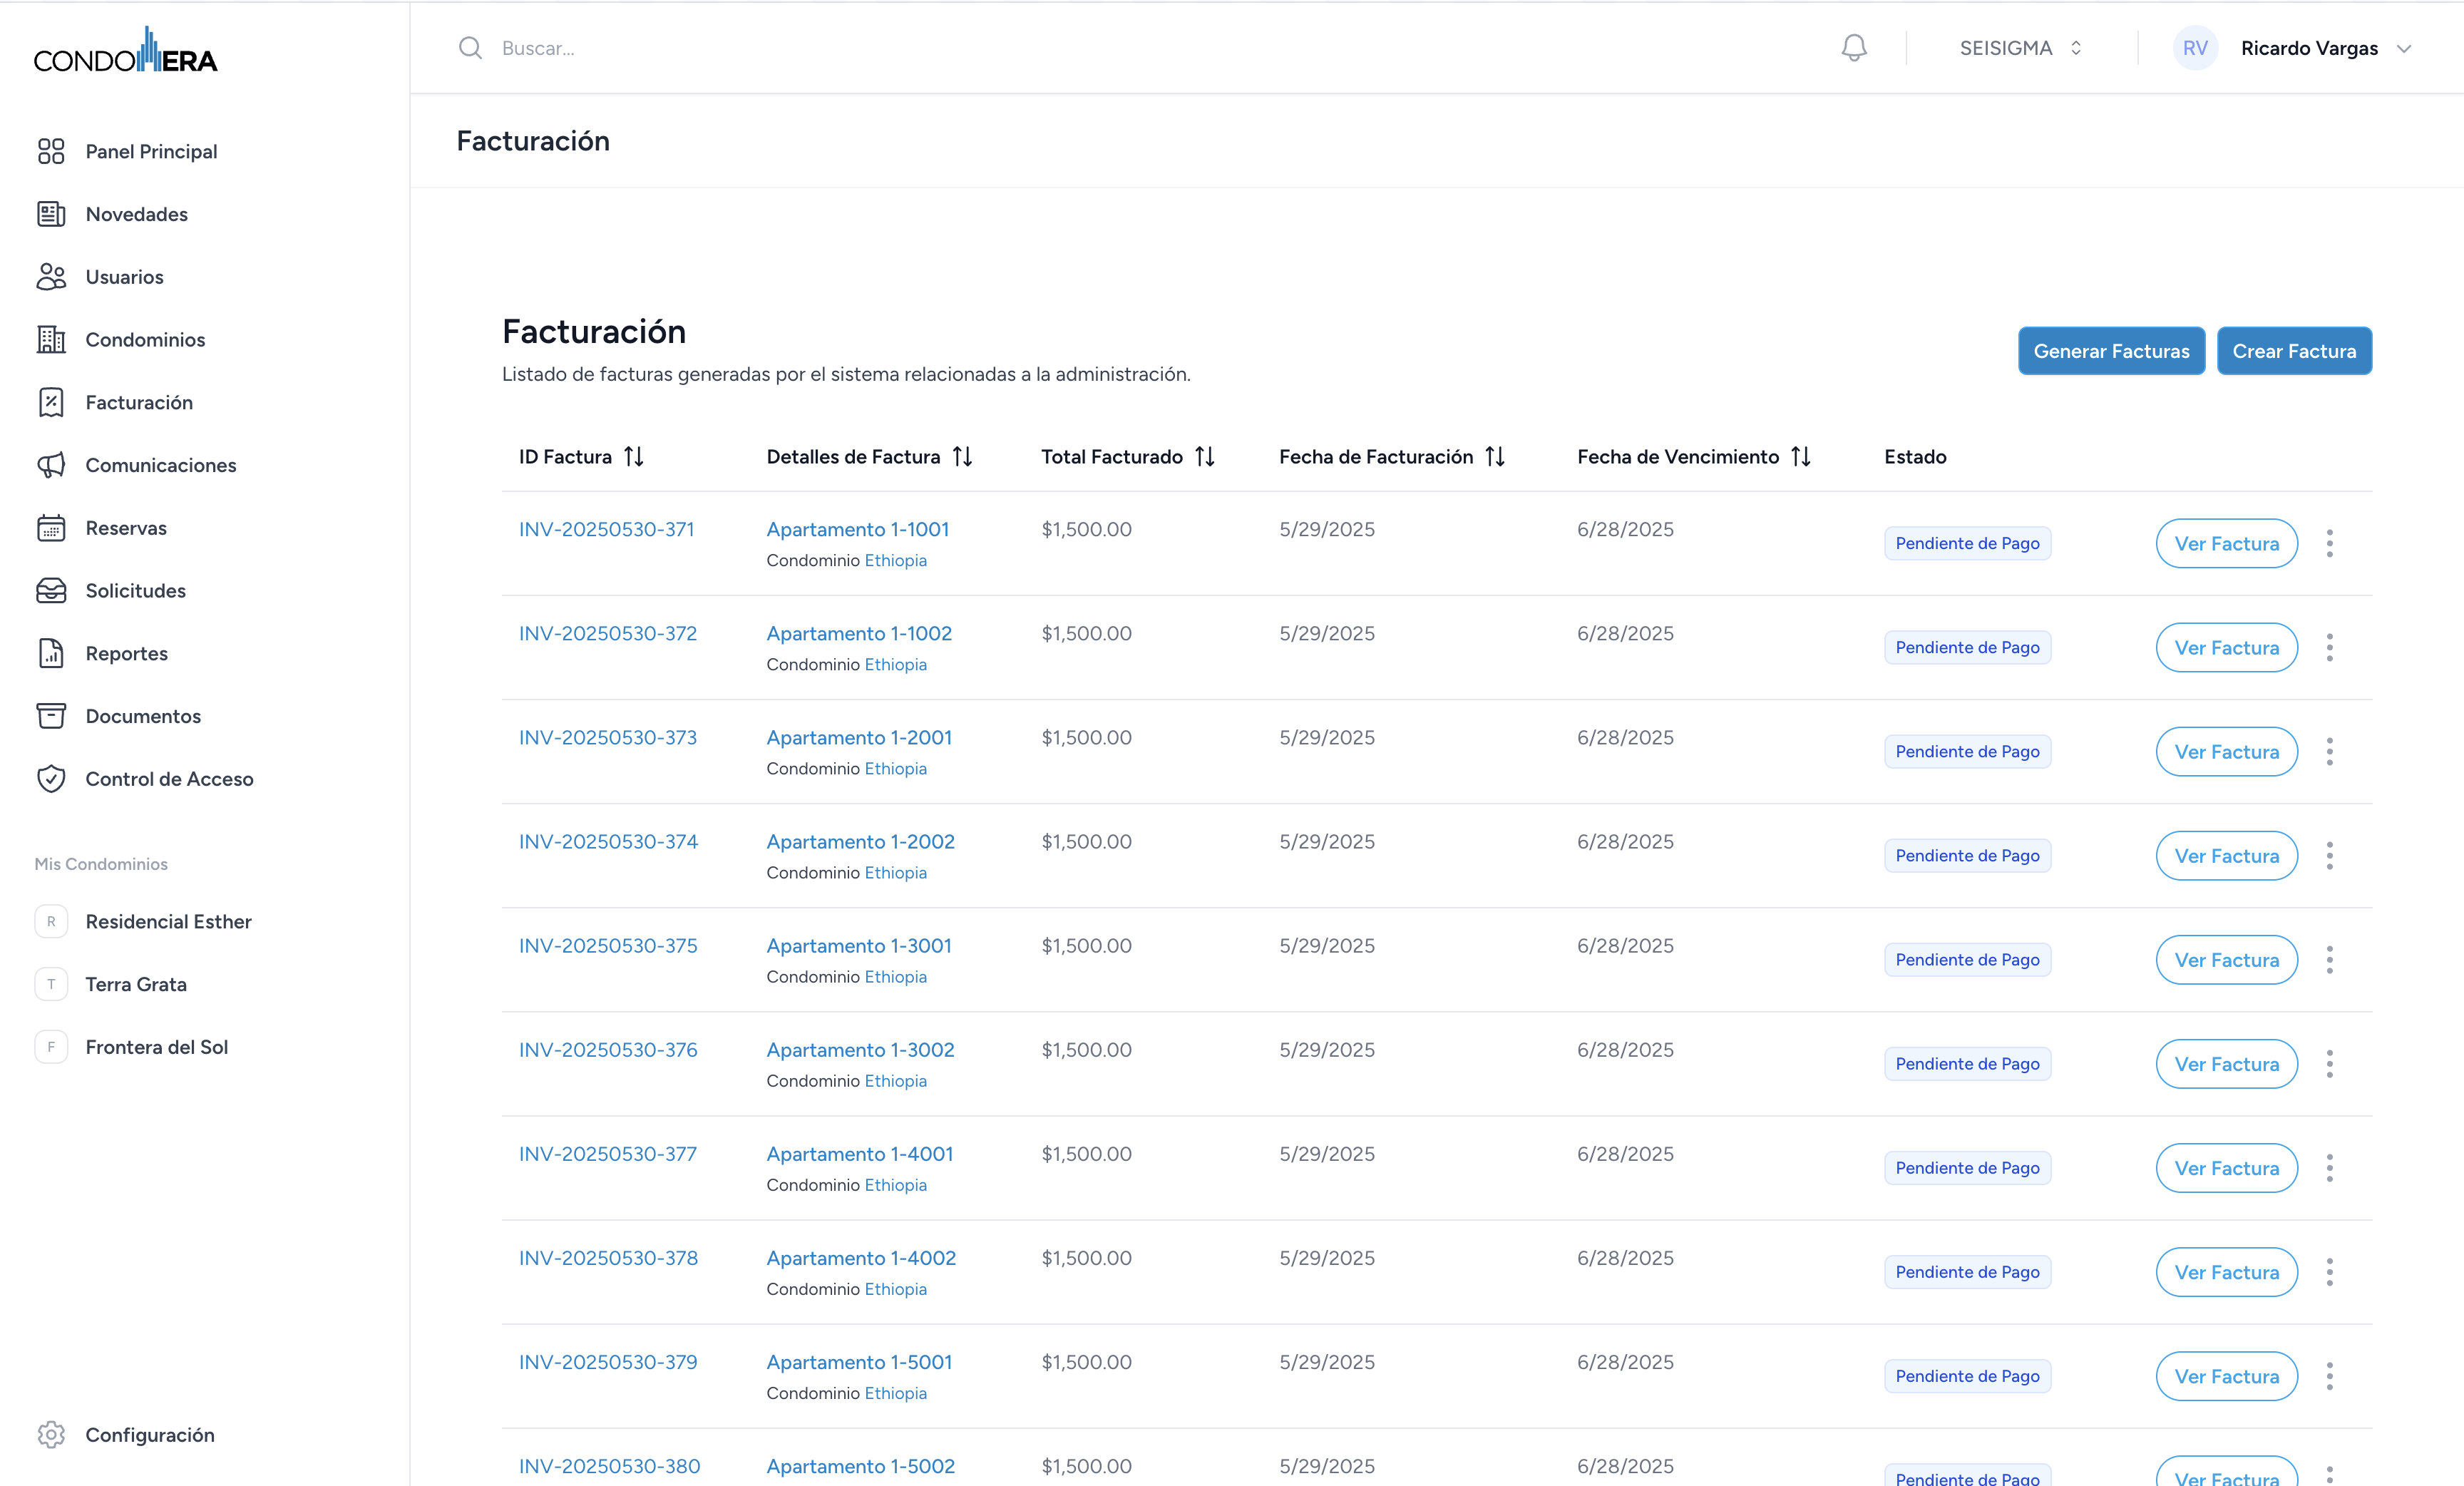
Task: Select Terra Grata condominium in sidebar
Action: (136, 985)
